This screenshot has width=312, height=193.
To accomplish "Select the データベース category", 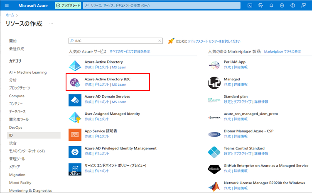I will [17, 111].
